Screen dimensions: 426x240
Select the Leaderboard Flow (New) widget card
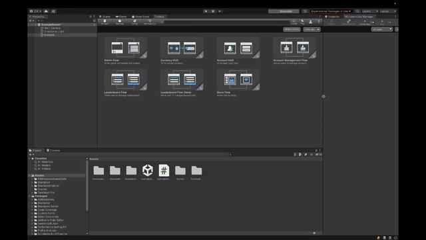pos(182,83)
